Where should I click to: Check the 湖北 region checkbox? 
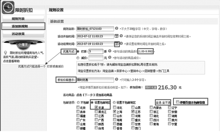click(x=151, y=116)
